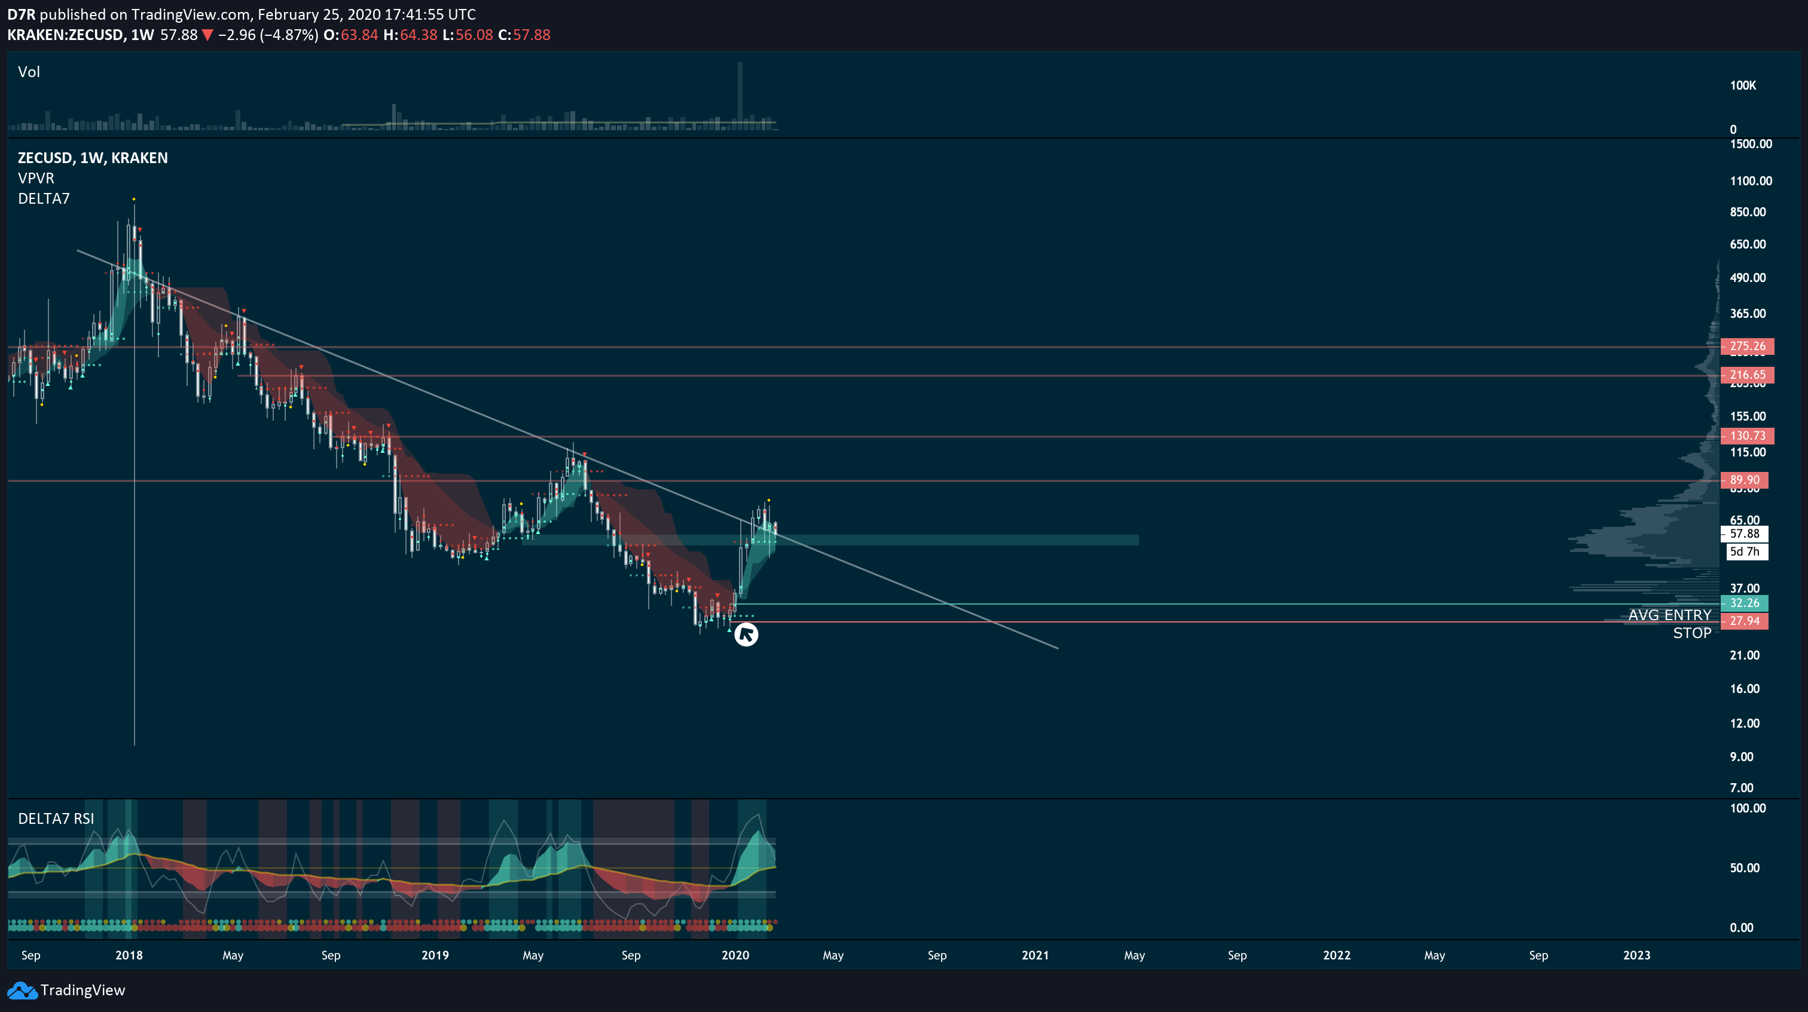This screenshot has height=1012, width=1808.
Task: Click the 1500.00 price axis label
Action: pos(1751,144)
